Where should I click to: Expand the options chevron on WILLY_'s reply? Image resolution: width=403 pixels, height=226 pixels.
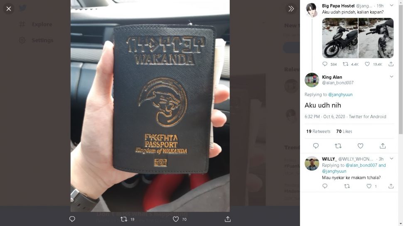click(x=391, y=159)
